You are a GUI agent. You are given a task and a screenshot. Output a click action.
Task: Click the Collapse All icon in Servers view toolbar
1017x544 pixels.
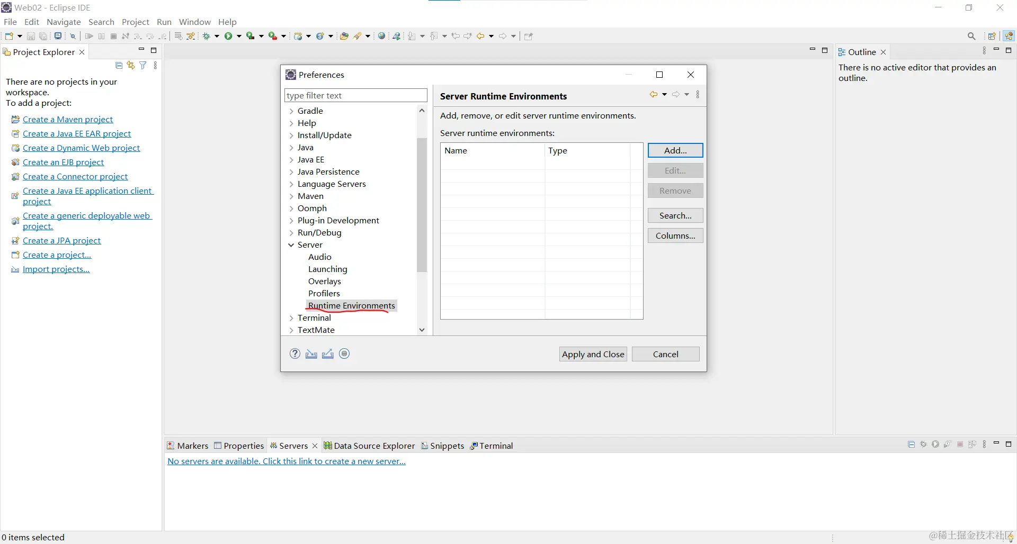click(x=911, y=445)
